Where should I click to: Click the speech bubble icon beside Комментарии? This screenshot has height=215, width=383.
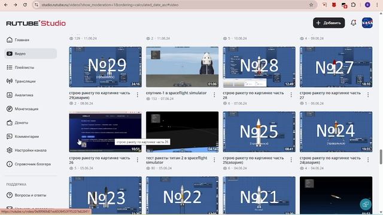pos(10,137)
